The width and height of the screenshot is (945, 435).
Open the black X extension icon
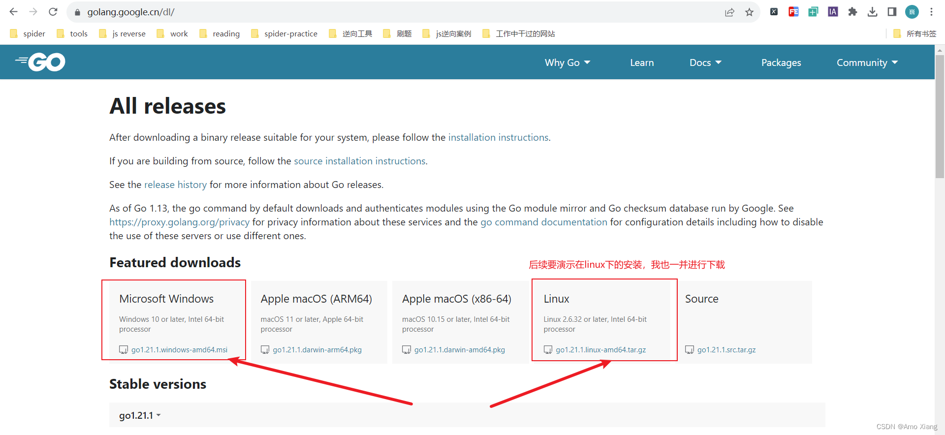point(774,12)
